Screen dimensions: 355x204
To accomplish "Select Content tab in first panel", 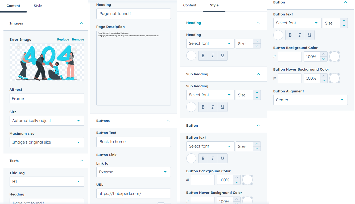I will (x=13, y=6).
